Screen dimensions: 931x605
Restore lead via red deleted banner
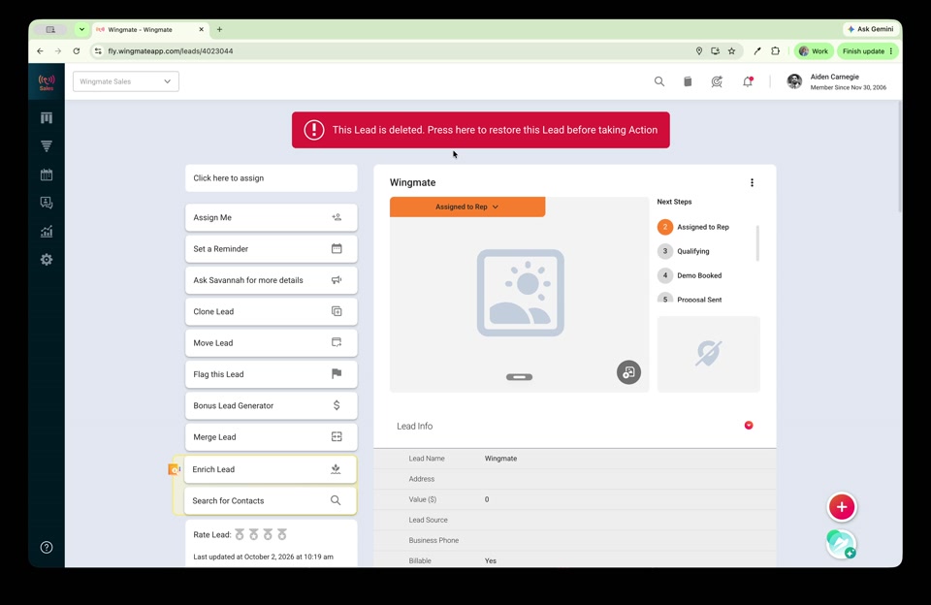[x=480, y=130]
